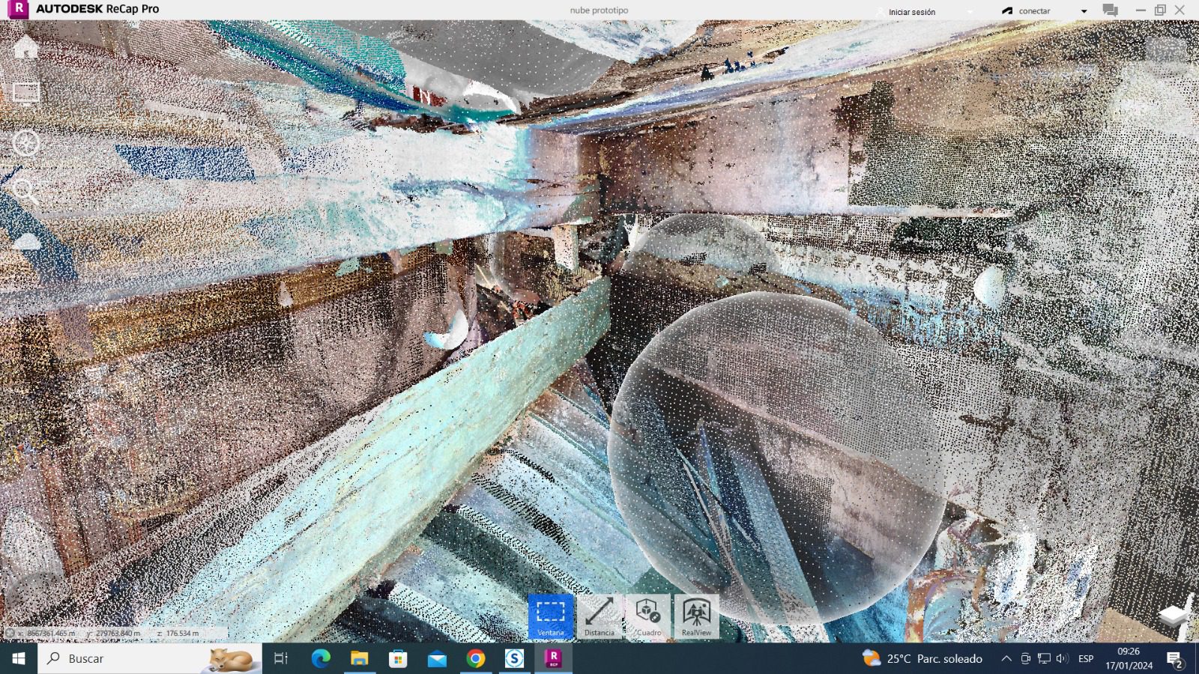Screen dimensions: 1199x674
Task: Click the Autodesk conectar button
Action: coord(1027,11)
